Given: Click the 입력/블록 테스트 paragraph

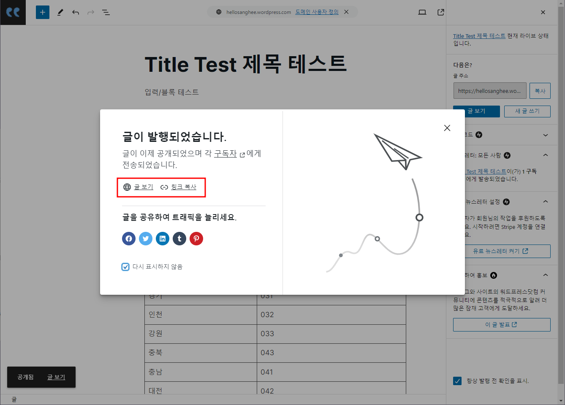Looking at the screenshot, I should [x=172, y=92].
